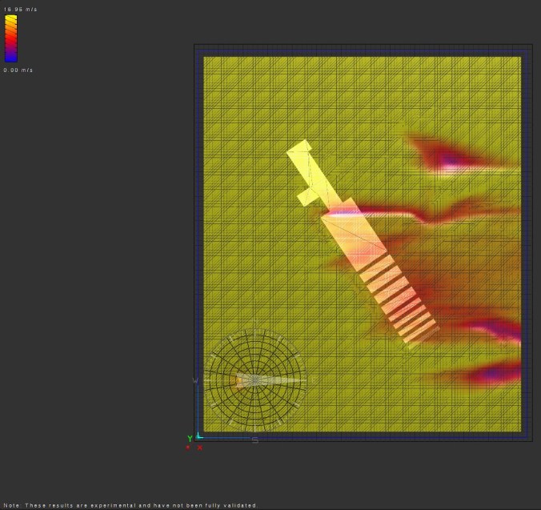Click the wind rose compass center
The image size is (541, 510).
(x=254, y=380)
